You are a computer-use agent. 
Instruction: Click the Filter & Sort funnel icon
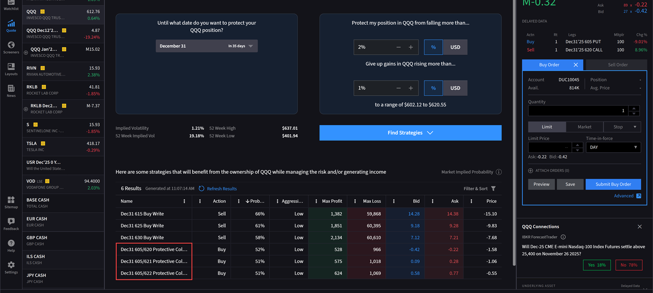[493, 189]
